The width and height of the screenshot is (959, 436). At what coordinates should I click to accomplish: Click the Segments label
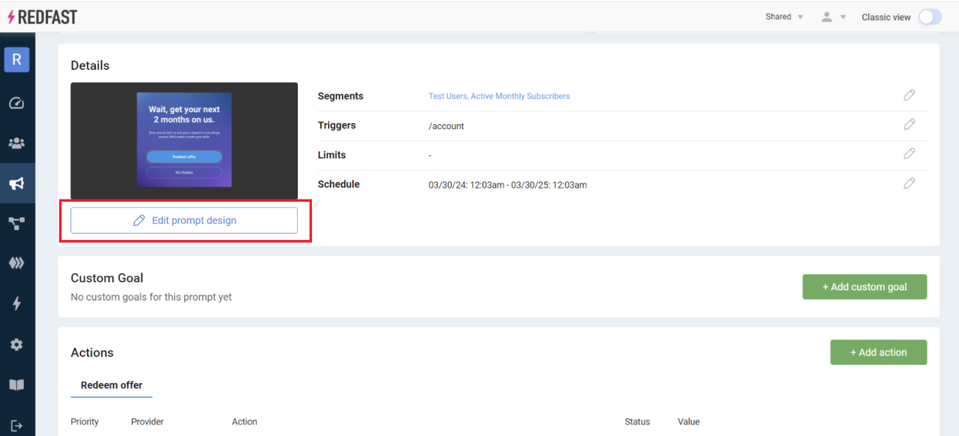coord(340,96)
